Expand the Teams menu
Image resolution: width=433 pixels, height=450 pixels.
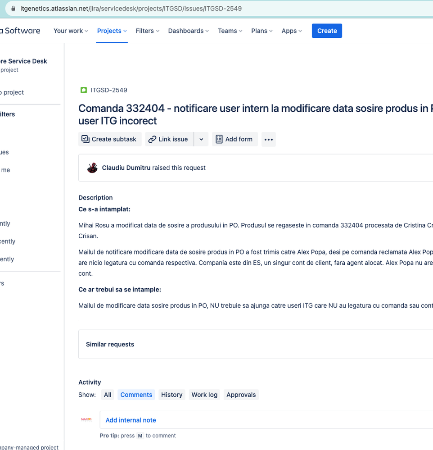[230, 31]
